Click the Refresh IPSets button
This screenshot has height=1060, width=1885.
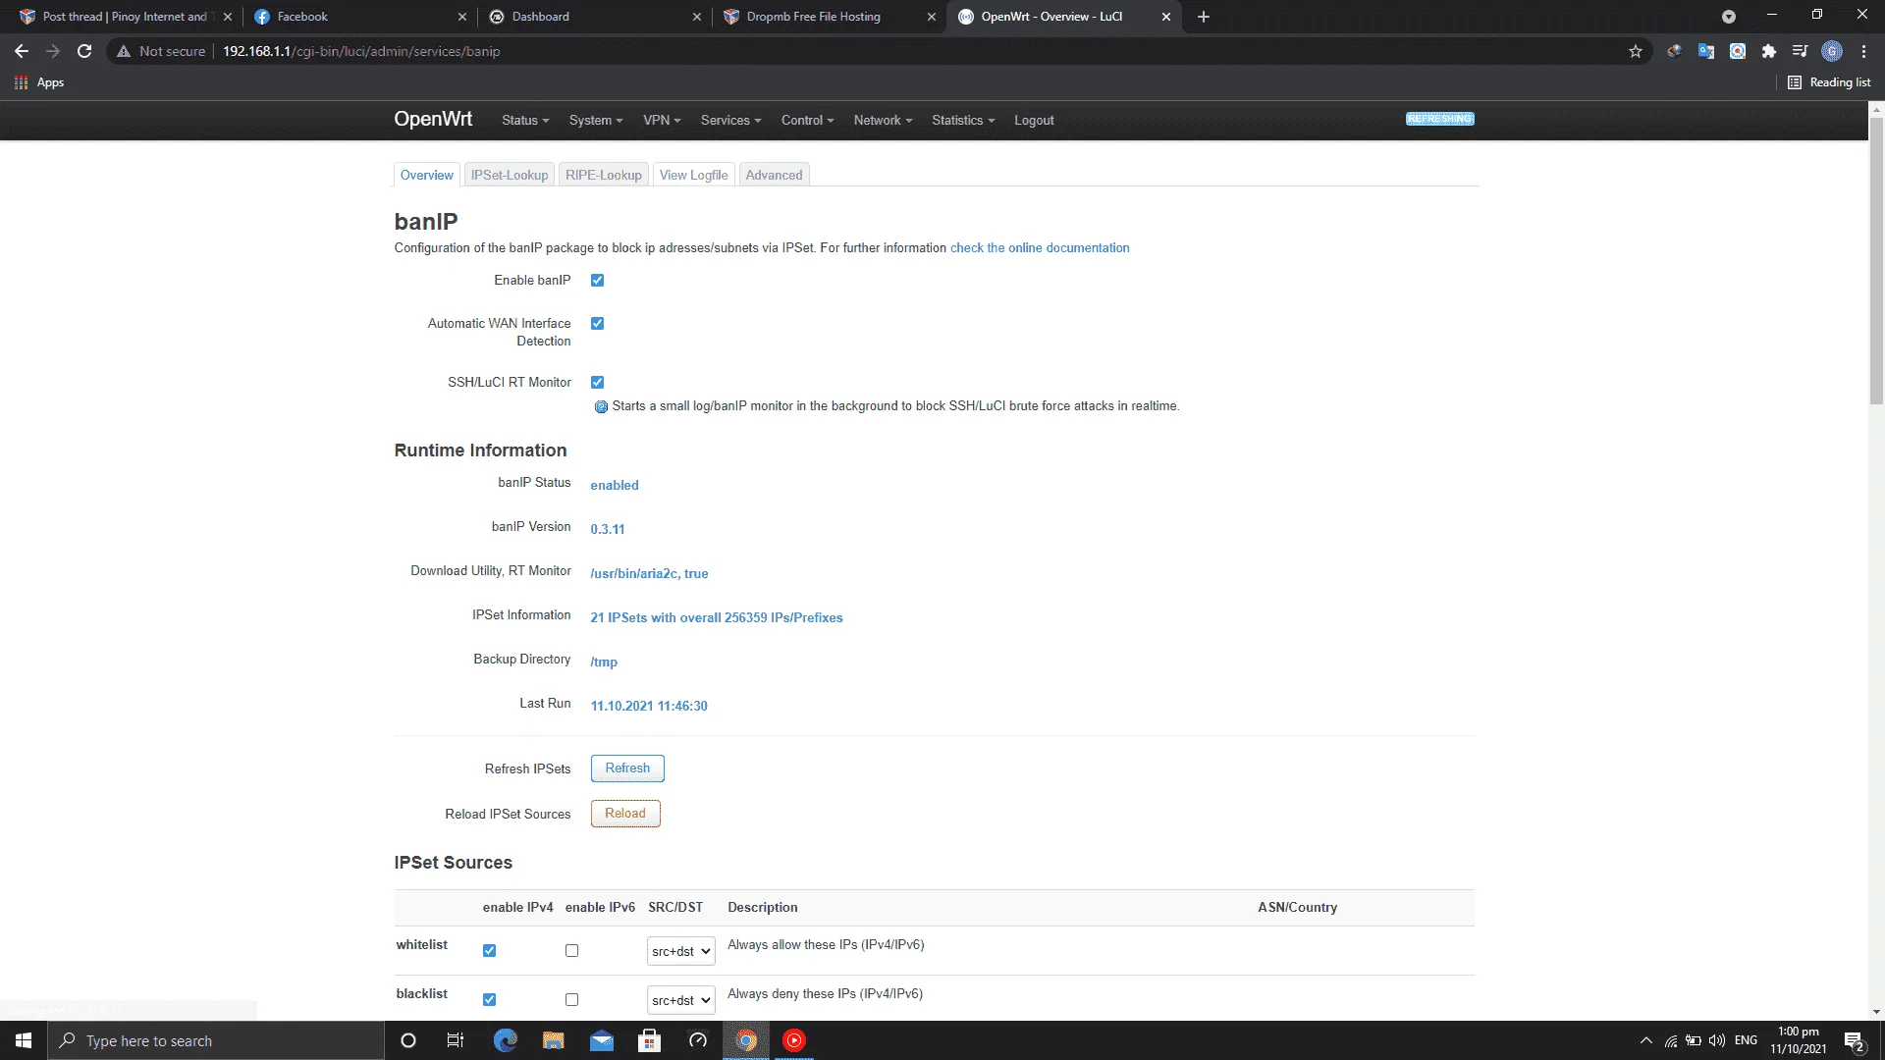coord(627,768)
